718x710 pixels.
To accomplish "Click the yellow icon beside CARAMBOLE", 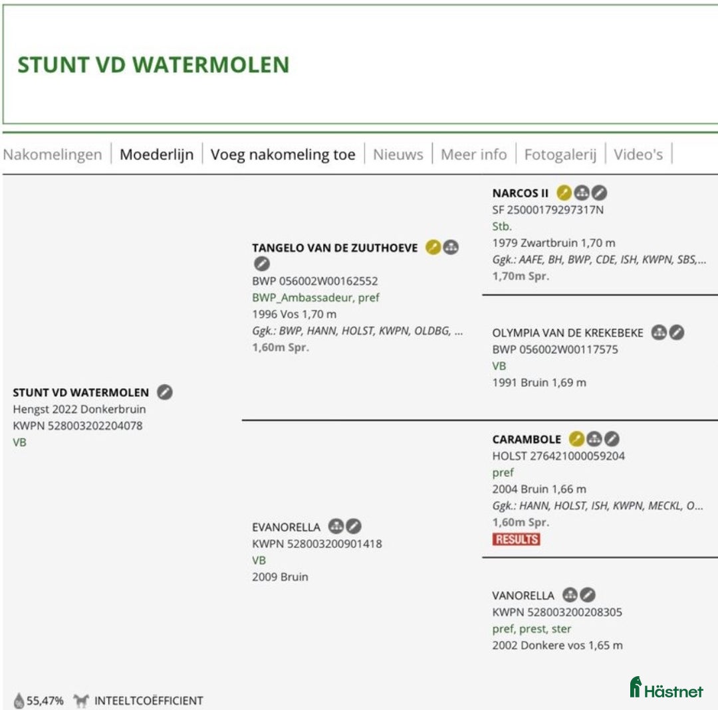I will (577, 439).
